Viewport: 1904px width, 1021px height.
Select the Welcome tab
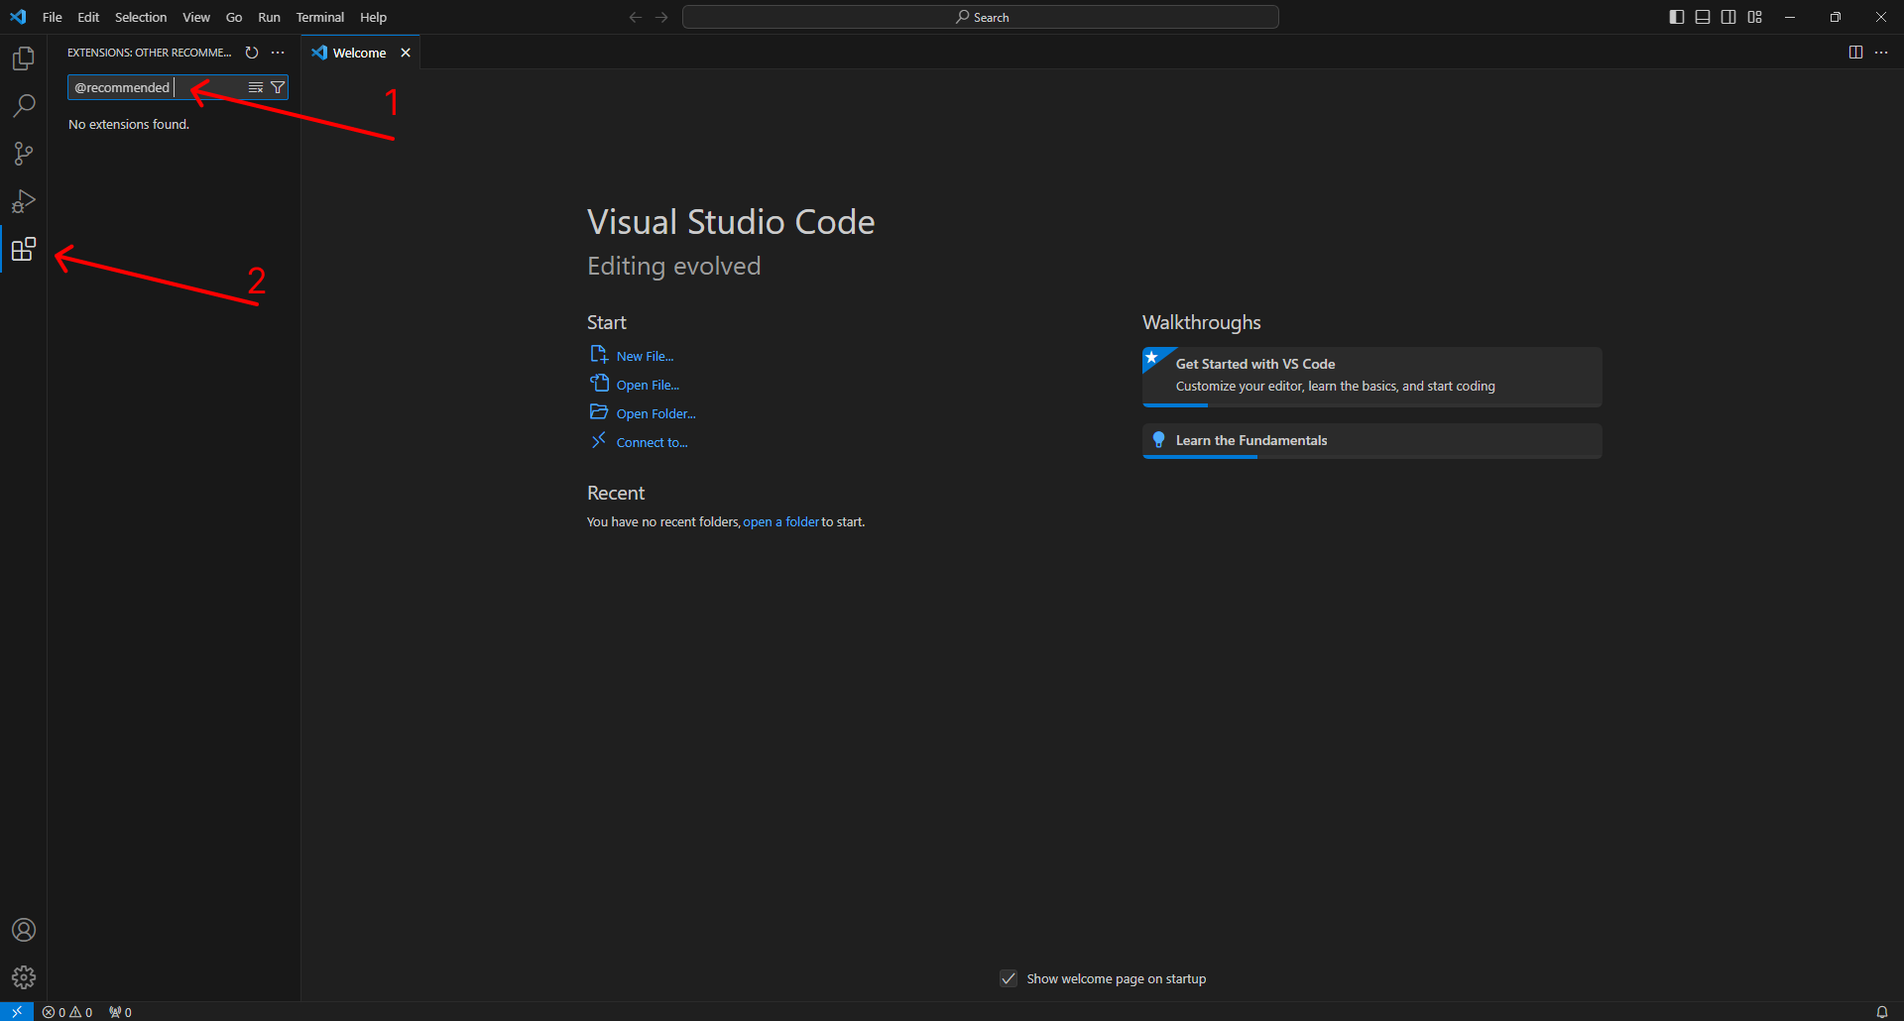click(360, 53)
